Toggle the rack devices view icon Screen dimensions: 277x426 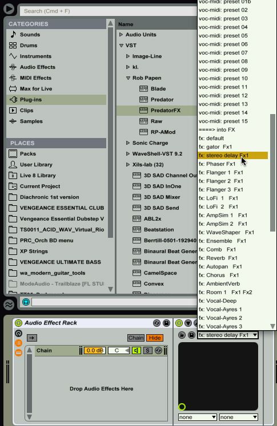tap(18, 352)
